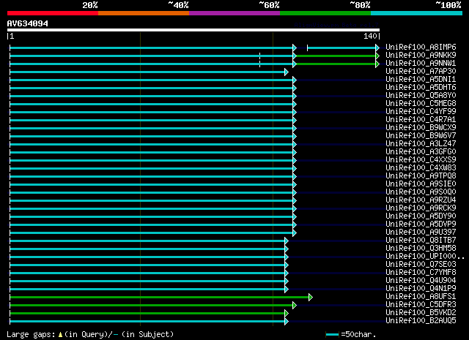Select the UniRef100_C5DFR3 label

pos(421,305)
